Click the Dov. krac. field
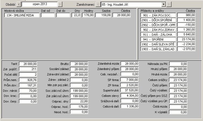 [x=28, y=96]
